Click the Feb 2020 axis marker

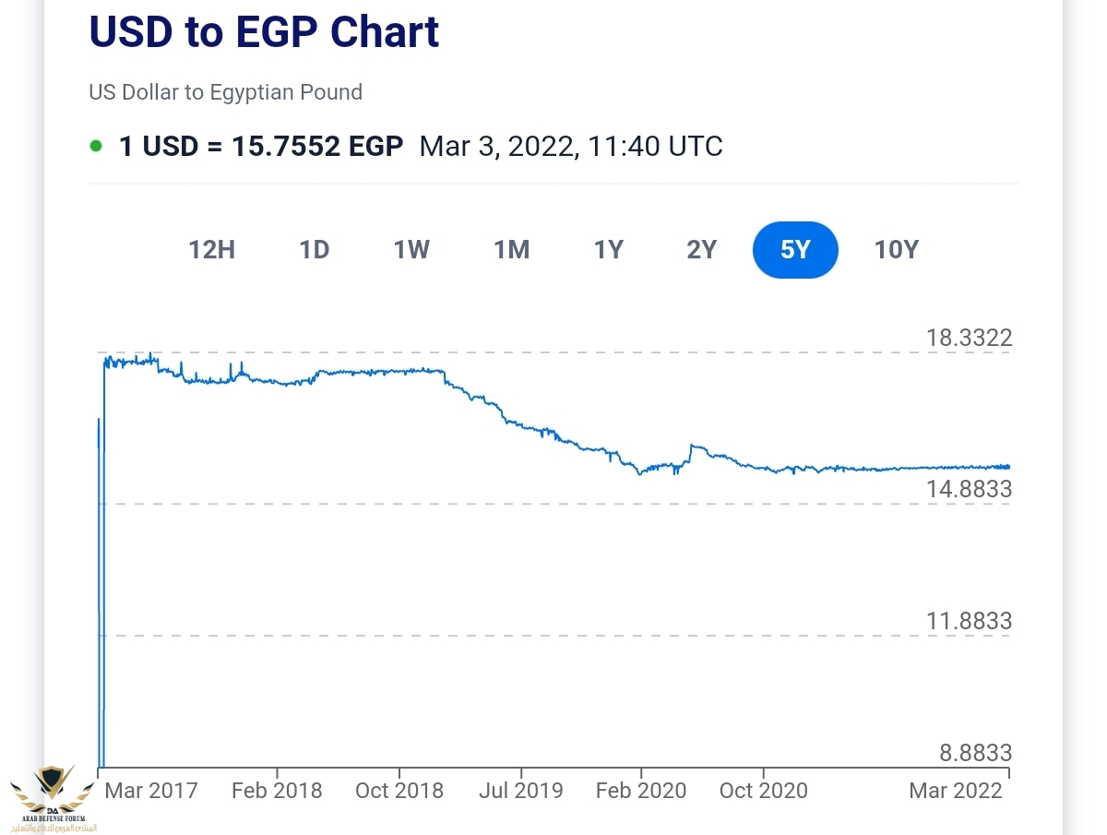point(641,791)
